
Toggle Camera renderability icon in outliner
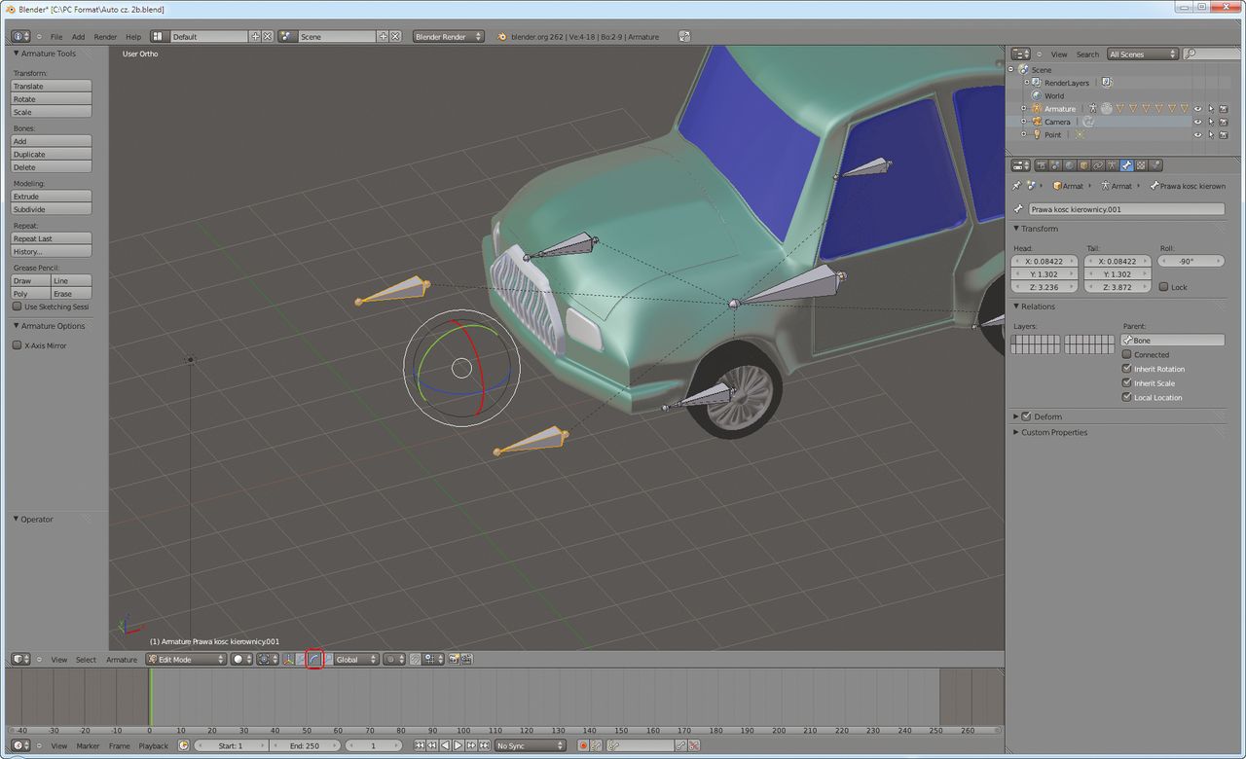(1224, 122)
